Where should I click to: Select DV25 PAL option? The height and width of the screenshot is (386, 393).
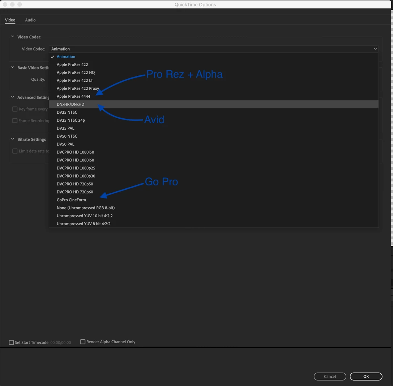tap(214, 128)
